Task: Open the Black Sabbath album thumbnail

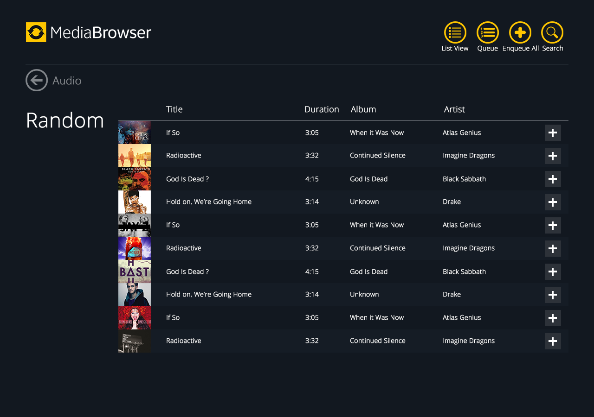Action: tap(135, 179)
